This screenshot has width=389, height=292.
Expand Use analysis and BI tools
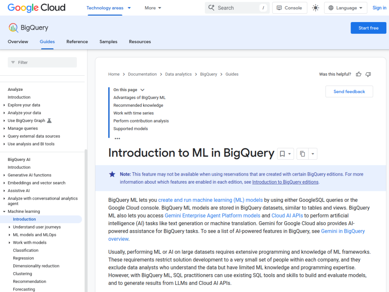tap(4, 144)
